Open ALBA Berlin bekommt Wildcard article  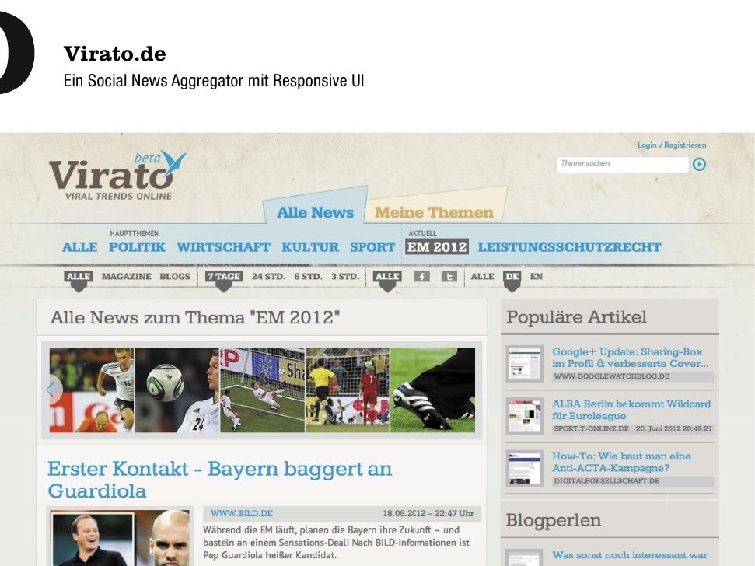point(631,410)
